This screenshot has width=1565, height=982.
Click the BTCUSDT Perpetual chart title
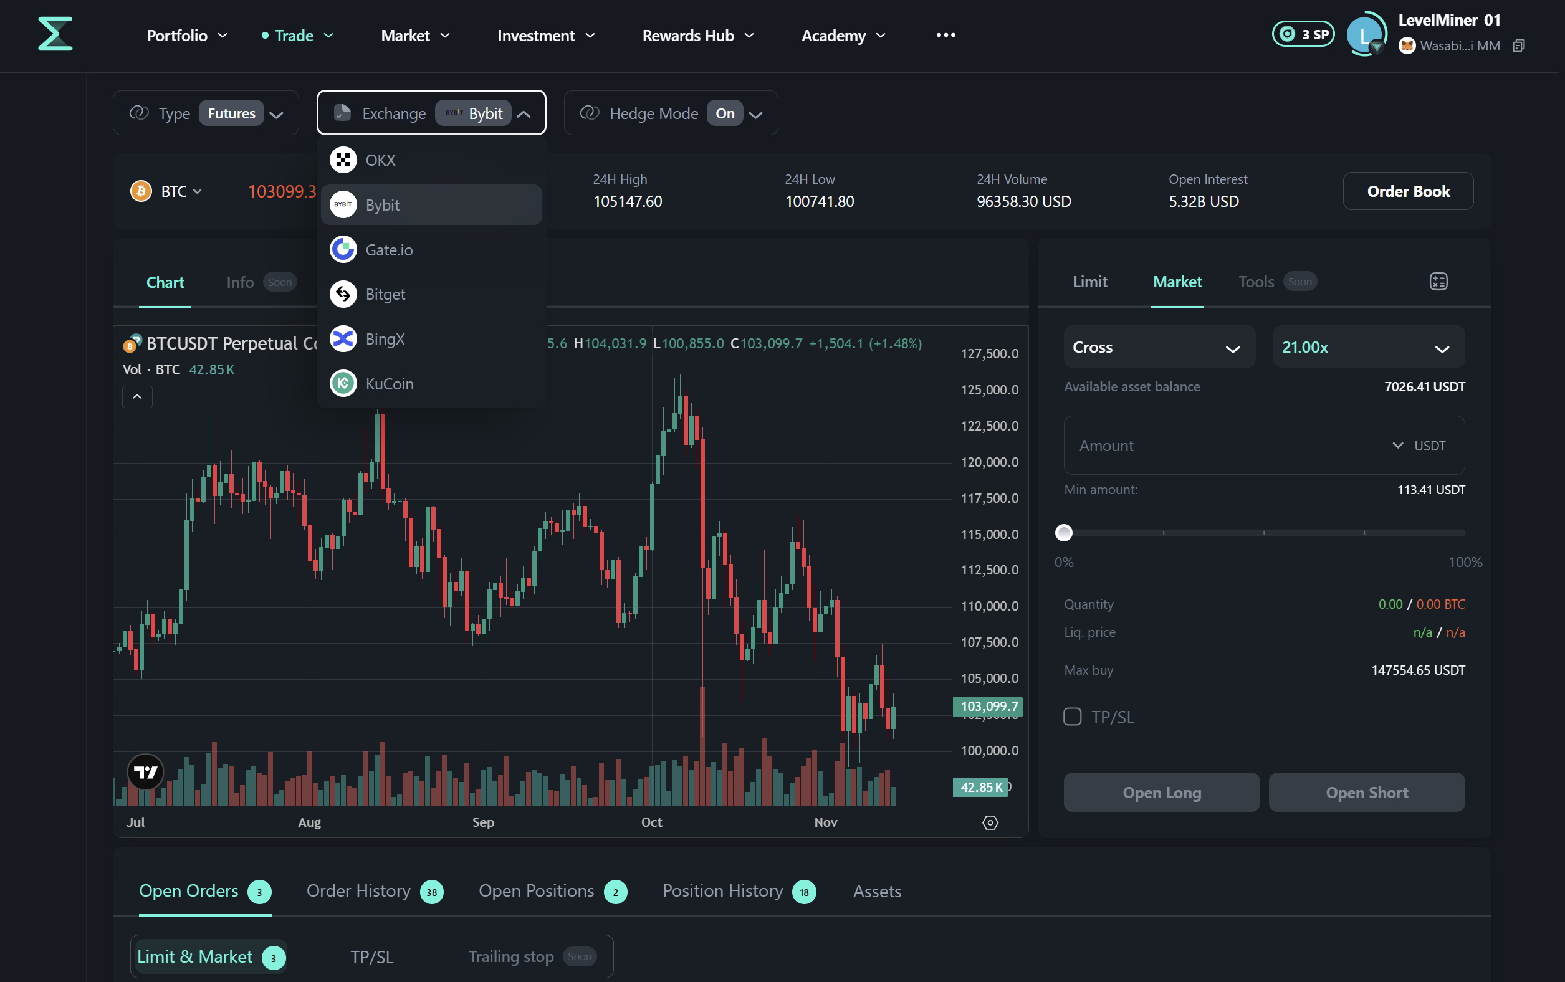[x=231, y=343]
